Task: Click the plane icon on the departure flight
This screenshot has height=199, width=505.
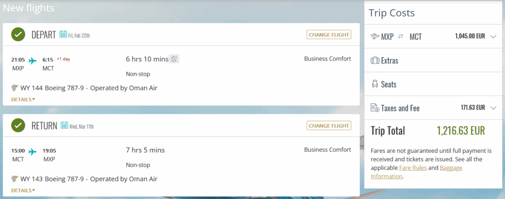Action: click(33, 60)
